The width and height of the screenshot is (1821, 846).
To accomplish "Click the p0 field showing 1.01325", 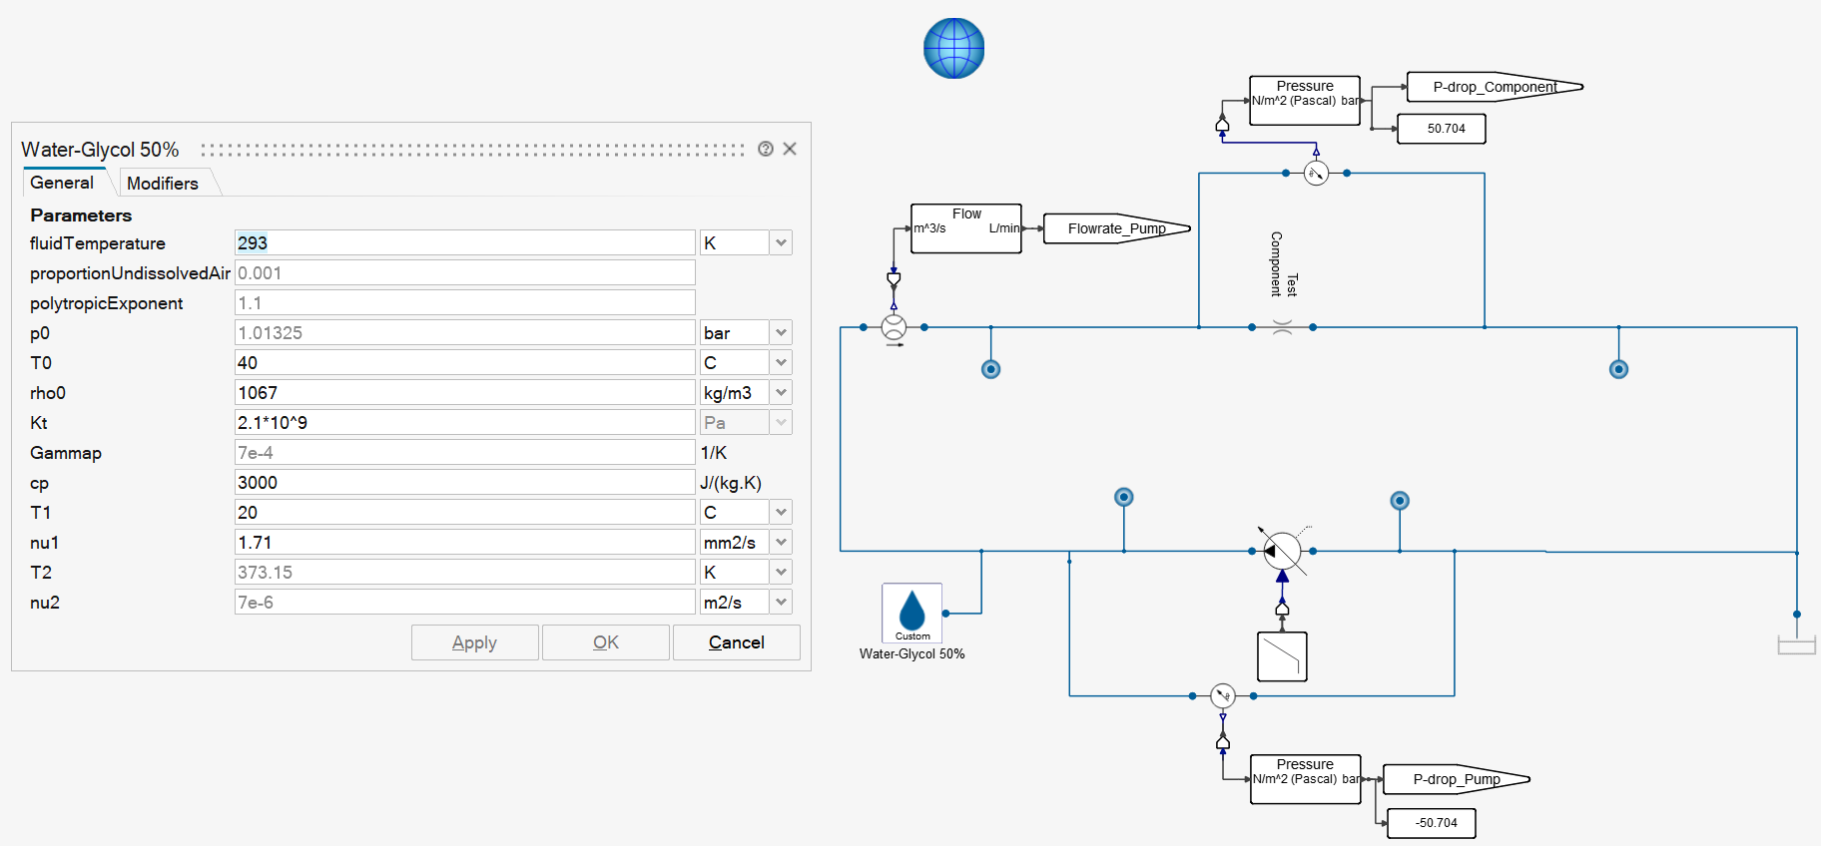I will (x=464, y=332).
